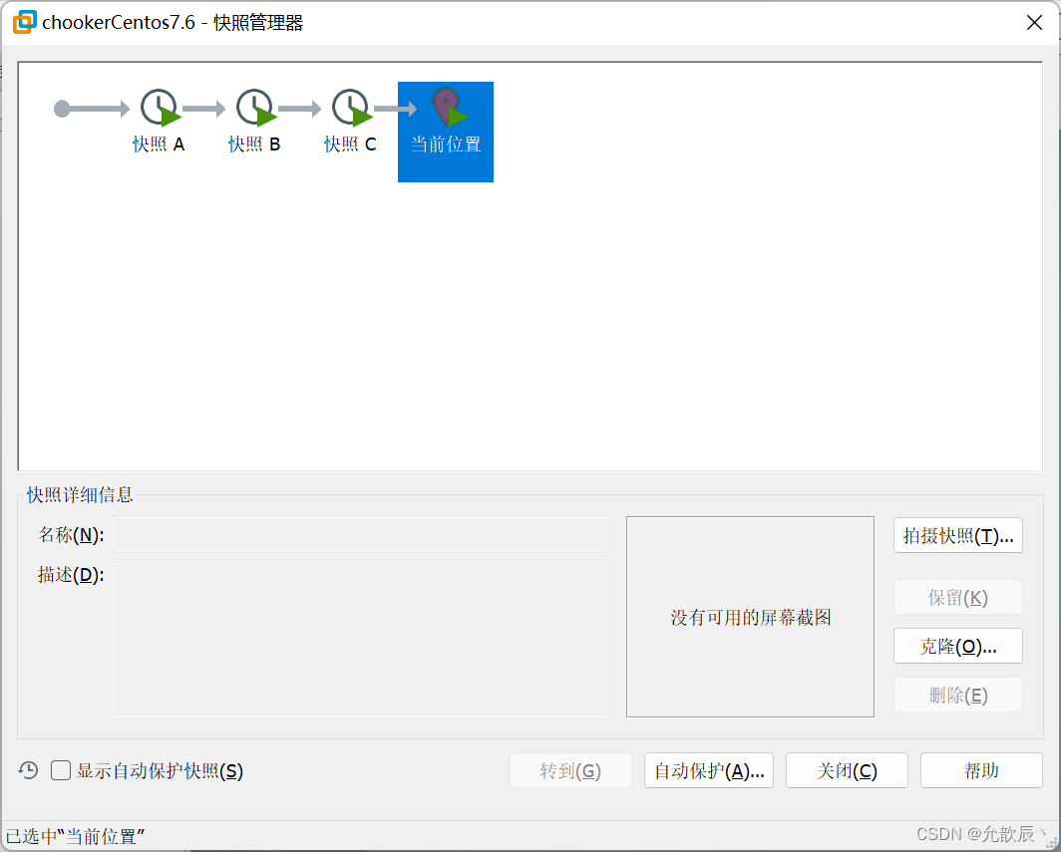Open the 克隆(O)... dialog
This screenshot has height=852, width=1061.
957,646
